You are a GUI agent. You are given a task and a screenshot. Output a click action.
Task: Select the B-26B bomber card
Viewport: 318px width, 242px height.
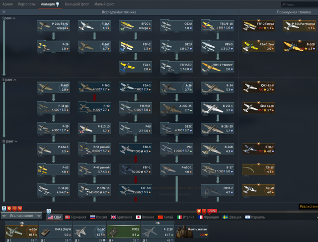pos(218,149)
